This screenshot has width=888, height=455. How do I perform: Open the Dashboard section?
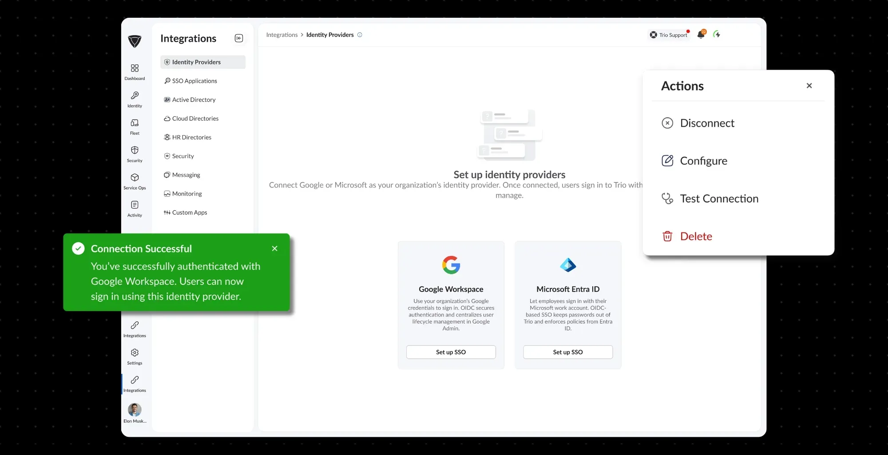point(135,72)
